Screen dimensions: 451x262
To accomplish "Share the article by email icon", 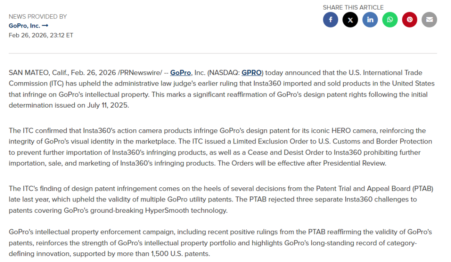I will coord(429,20).
